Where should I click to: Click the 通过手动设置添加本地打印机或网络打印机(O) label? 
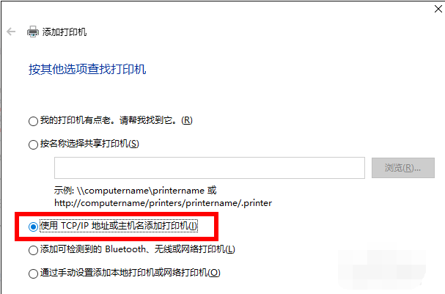[x=130, y=273]
